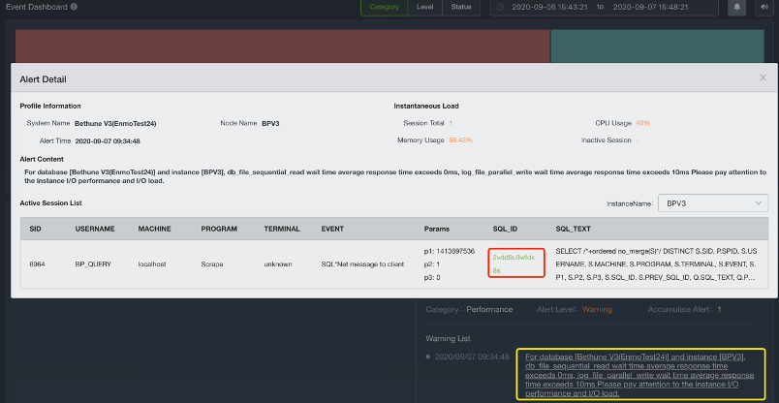Close the Alert Detail dialog
This screenshot has height=403, width=779.
[762, 77]
